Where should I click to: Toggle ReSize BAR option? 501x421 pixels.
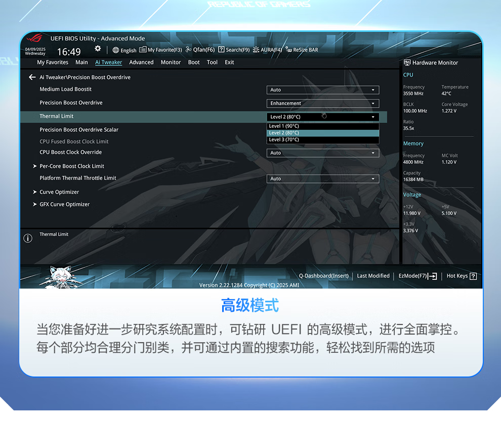pyautogui.click(x=302, y=50)
